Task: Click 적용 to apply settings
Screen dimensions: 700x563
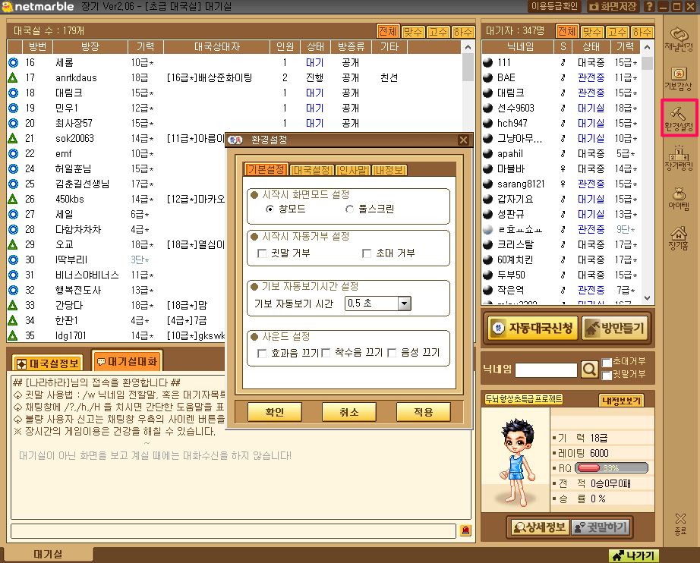Action: (x=423, y=412)
